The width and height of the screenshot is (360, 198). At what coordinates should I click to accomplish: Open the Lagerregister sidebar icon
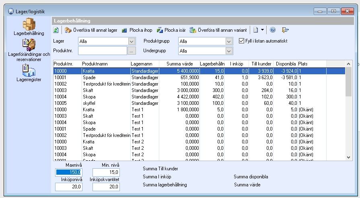click(x=29, y=73)
